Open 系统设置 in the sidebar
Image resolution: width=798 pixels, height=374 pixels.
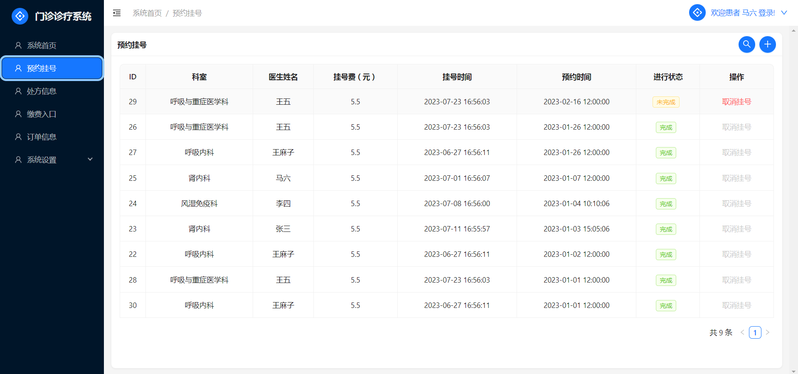(52, 160)
